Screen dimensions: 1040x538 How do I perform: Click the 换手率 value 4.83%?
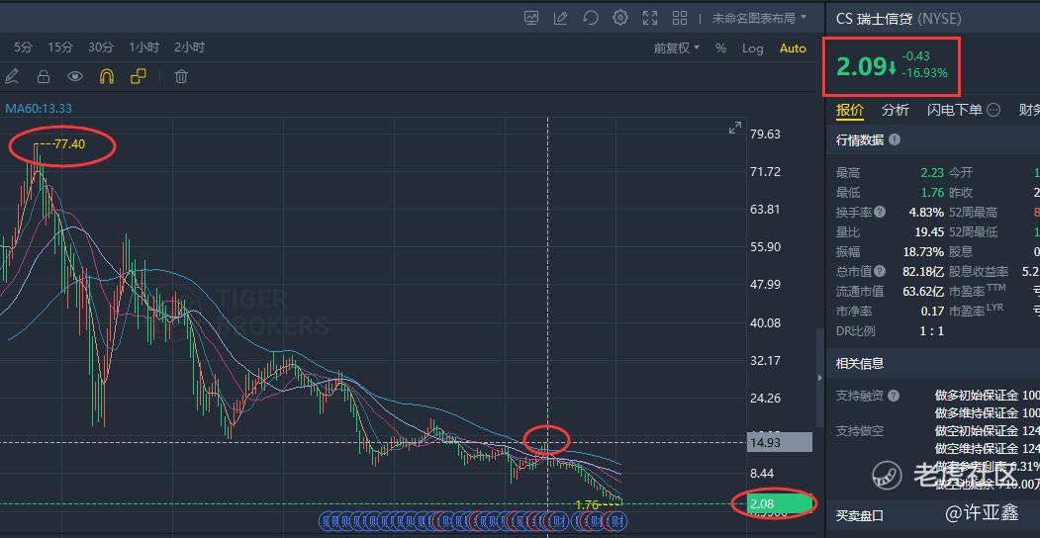point(926,213)
